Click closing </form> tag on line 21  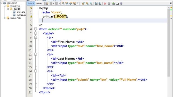(x=44, y=92)
